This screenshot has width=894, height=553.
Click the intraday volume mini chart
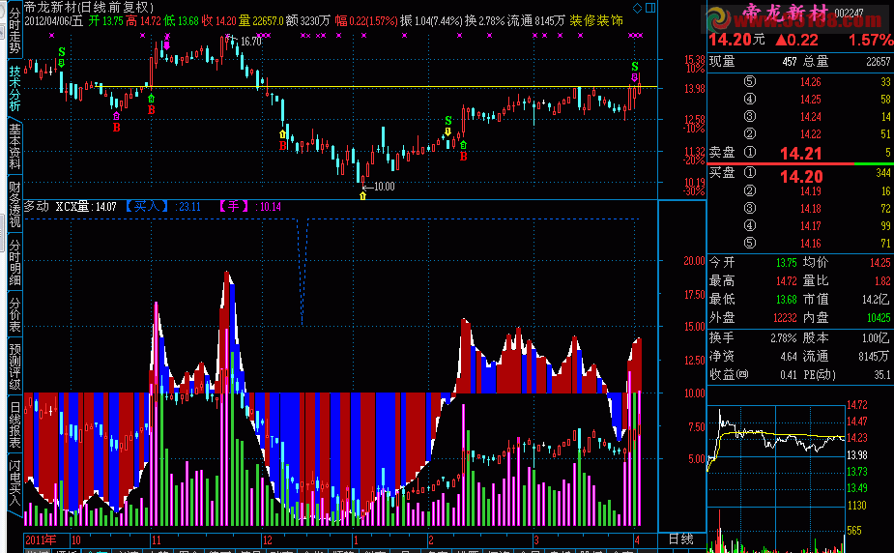[x=776, y=529]
